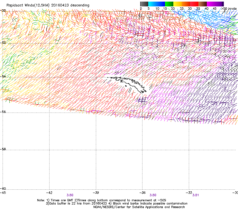Click the South Georgia island outline
Screen dimensions: 238x209
pyautogui.click(x=127, y=85)
